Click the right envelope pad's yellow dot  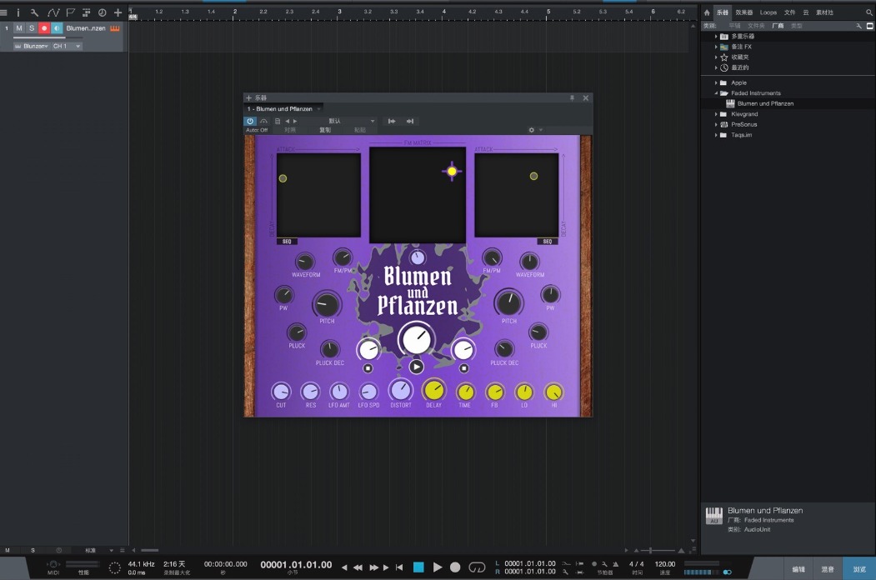point(533,176)
